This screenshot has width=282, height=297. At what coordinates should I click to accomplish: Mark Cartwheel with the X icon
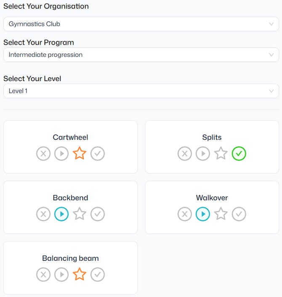point(43,154)
